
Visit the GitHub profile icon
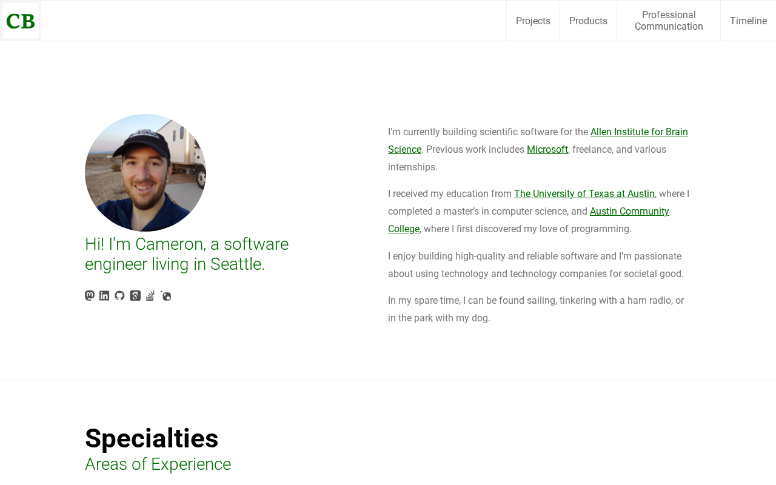coord(119,296)
